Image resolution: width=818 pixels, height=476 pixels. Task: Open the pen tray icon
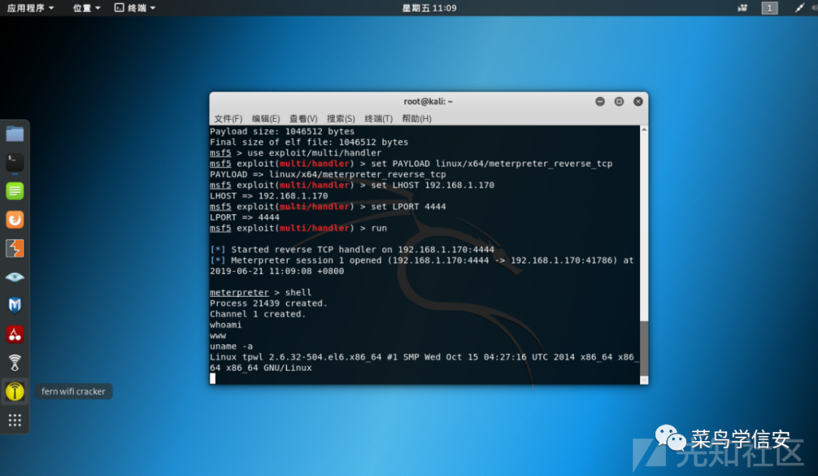[x=799, y=8]
